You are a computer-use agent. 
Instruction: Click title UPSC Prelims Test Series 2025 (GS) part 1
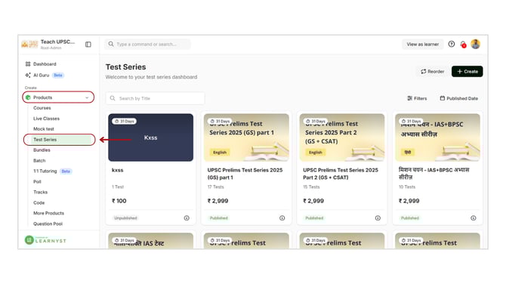tap(245, 174)
